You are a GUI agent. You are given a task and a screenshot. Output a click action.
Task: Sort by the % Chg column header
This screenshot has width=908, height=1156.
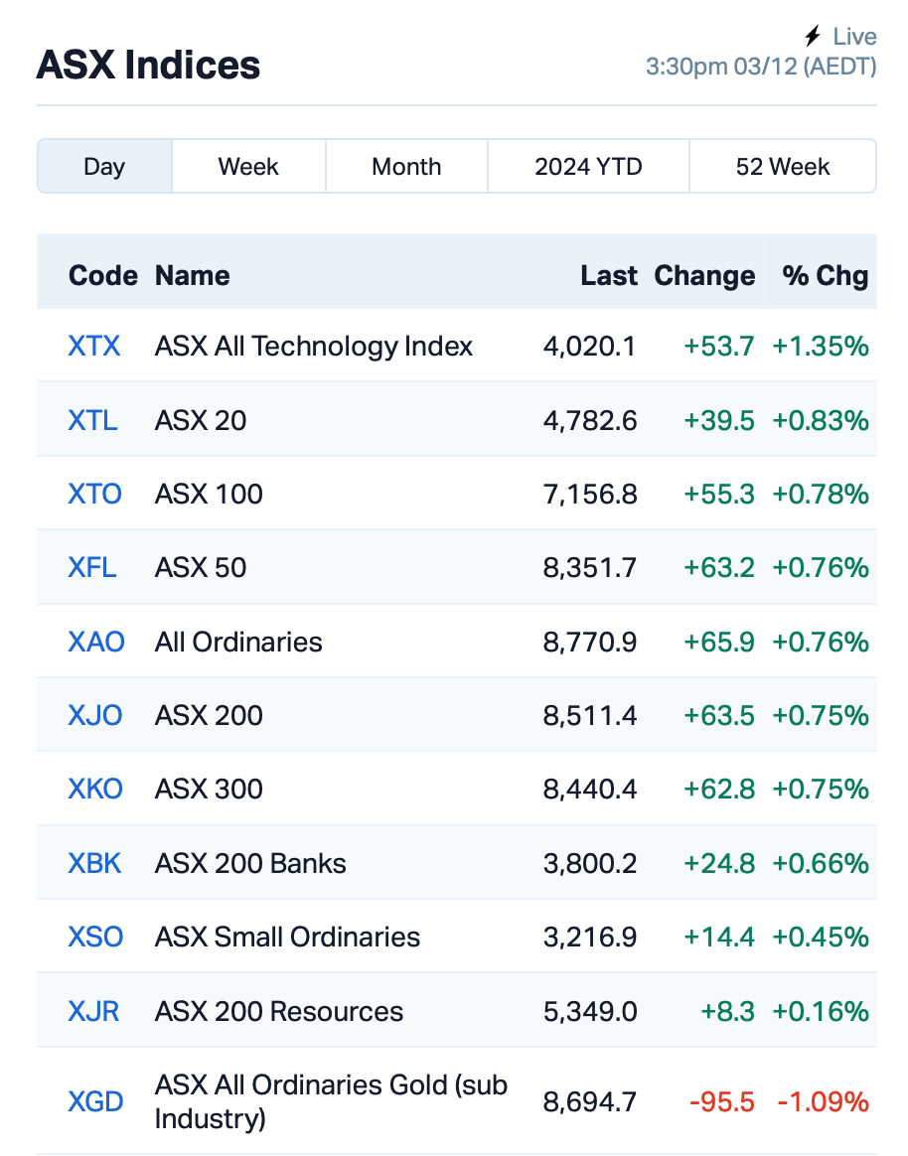click(x=825, y=276)
